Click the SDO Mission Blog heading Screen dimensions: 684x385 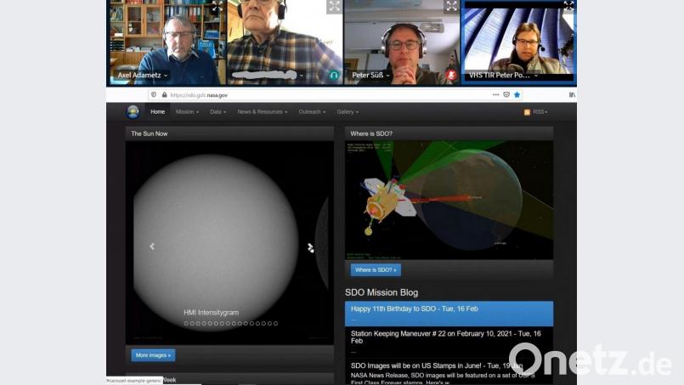[x=382, y=292]
